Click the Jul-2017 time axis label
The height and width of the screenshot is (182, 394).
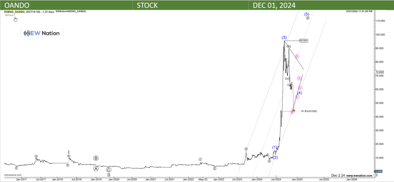pyautogui.click(x=40, y=179)
